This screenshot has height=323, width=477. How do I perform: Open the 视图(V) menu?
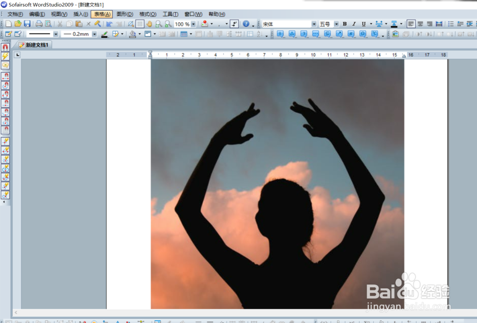pyautogui.click(x=59, y=14)
